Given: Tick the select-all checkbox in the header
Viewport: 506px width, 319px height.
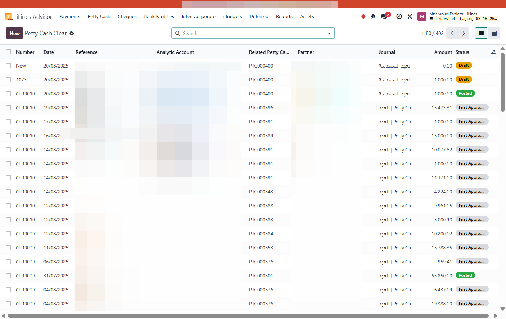Looking at the screenshot, I should tap(8, 52).
